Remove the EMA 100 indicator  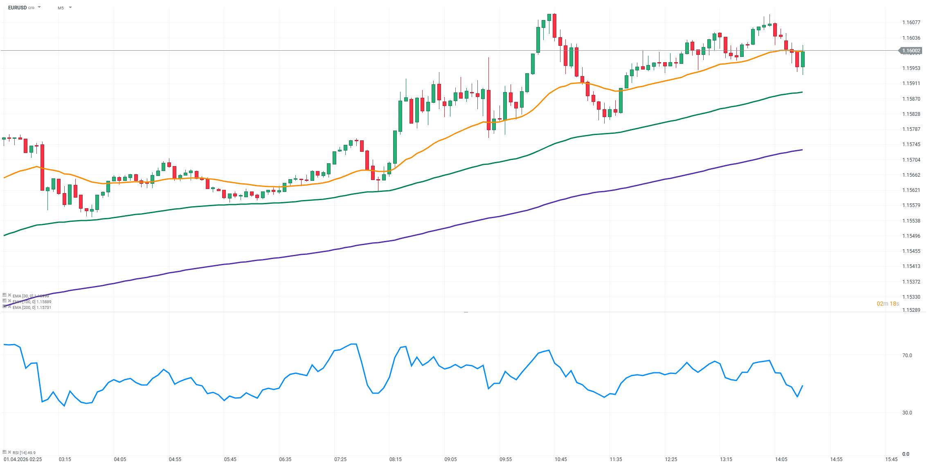coord(9,301)
